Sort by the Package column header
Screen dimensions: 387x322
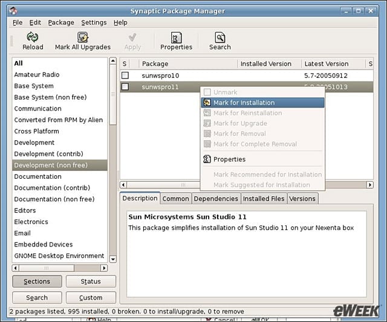coord(188,64)
